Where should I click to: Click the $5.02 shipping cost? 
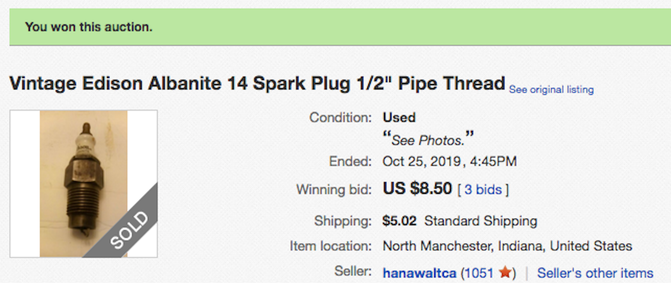point(399,221)
